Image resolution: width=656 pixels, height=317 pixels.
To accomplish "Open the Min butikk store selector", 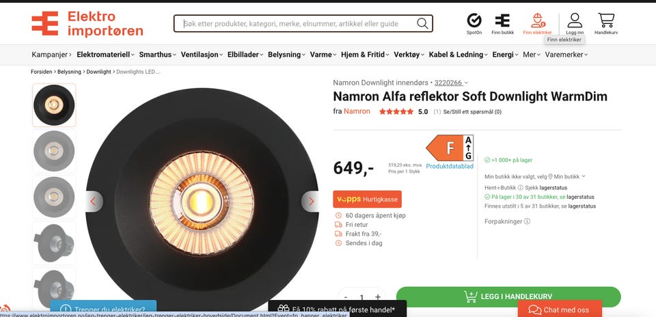I will click(x=566, y=176).
